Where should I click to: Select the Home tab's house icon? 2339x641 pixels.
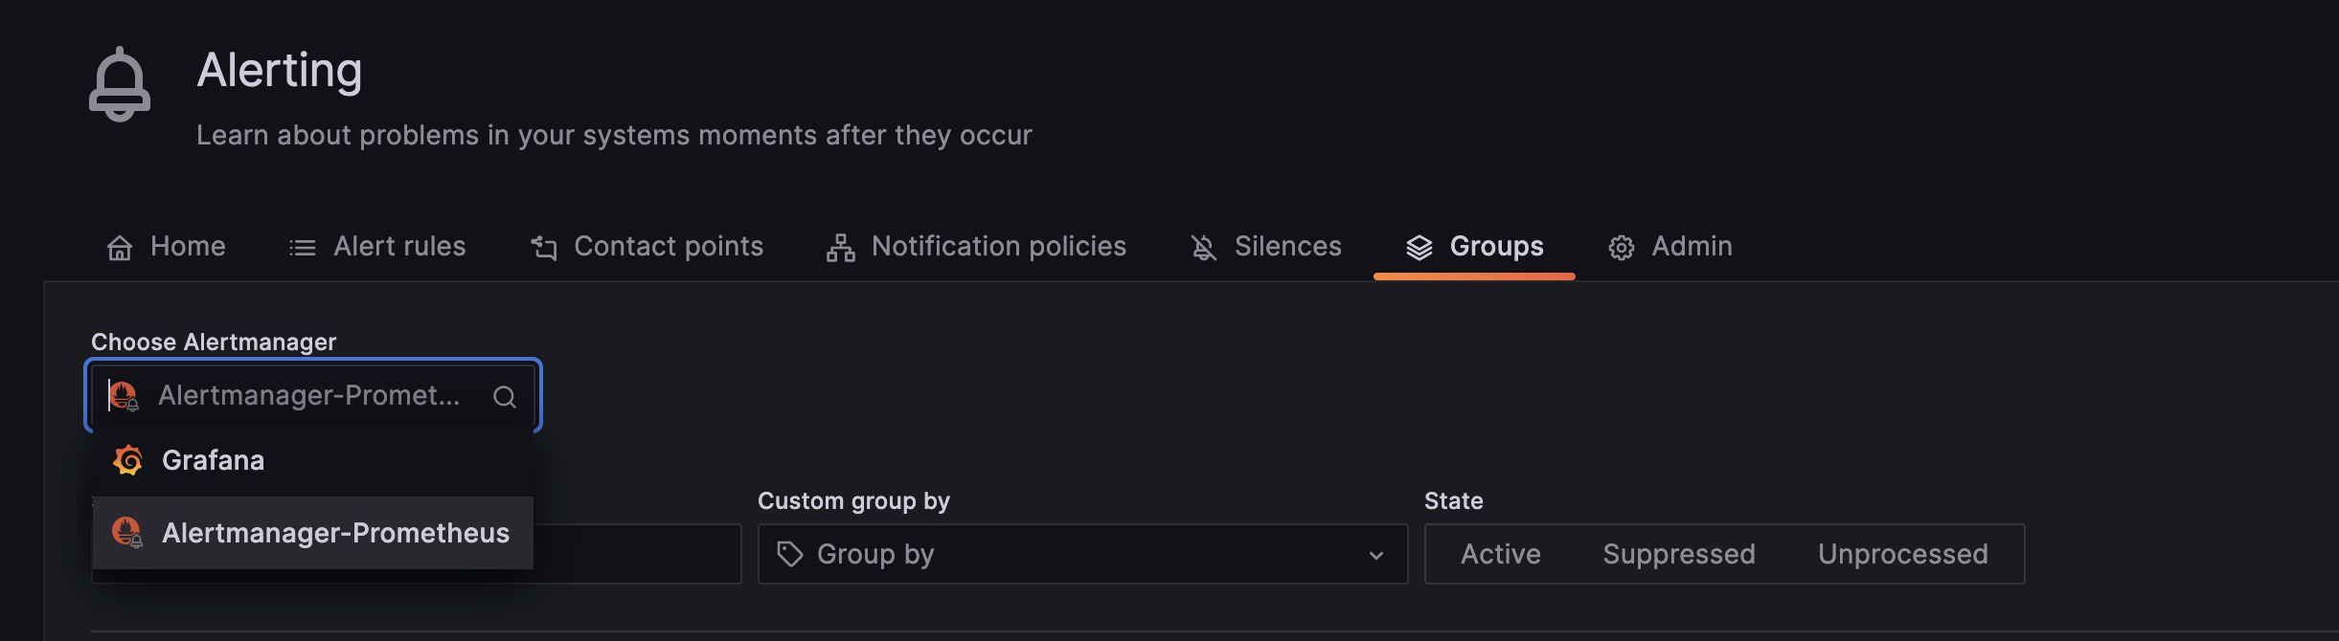click(x=119, y=247)
